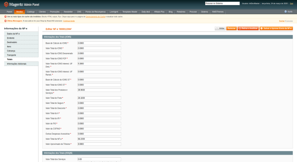Screen dimensions: 297x162
Task: Click the Valor Total do ICMS Desonerado field
Action: 99,53
